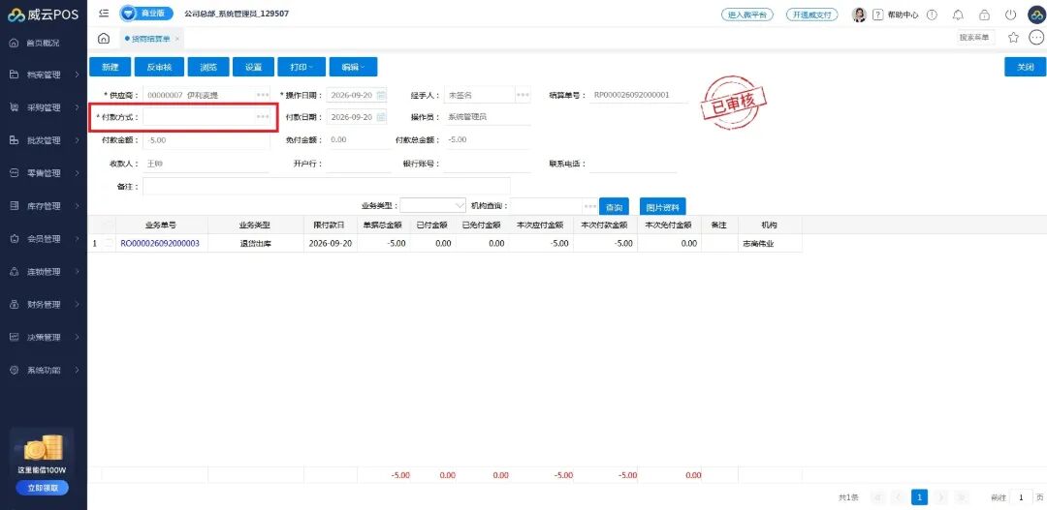Viewport: 1047px width, 510px height.
Task: Click the 威云POS logo
Action: [44, 14]
